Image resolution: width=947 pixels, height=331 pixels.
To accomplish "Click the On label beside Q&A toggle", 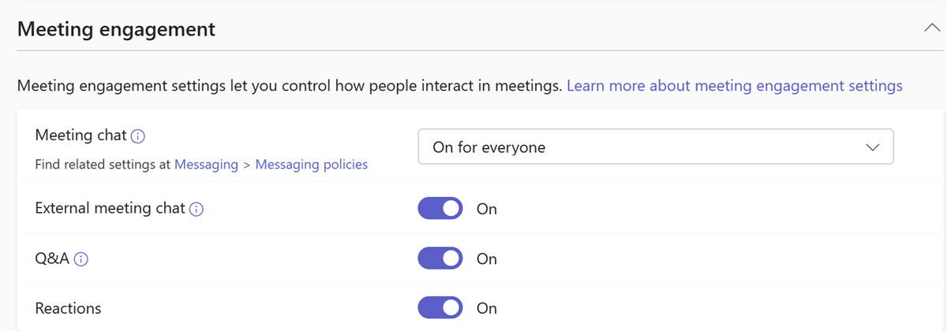I will [x=487, y=258].
